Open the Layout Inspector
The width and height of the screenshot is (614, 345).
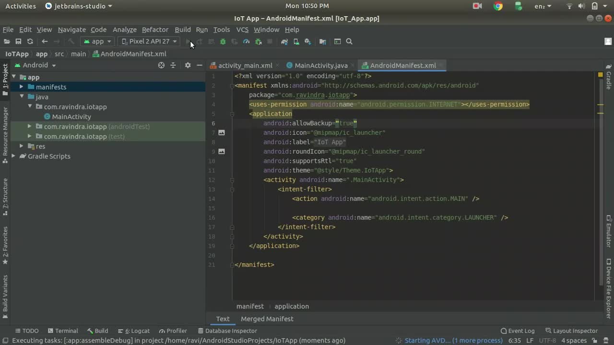[571, 331]
